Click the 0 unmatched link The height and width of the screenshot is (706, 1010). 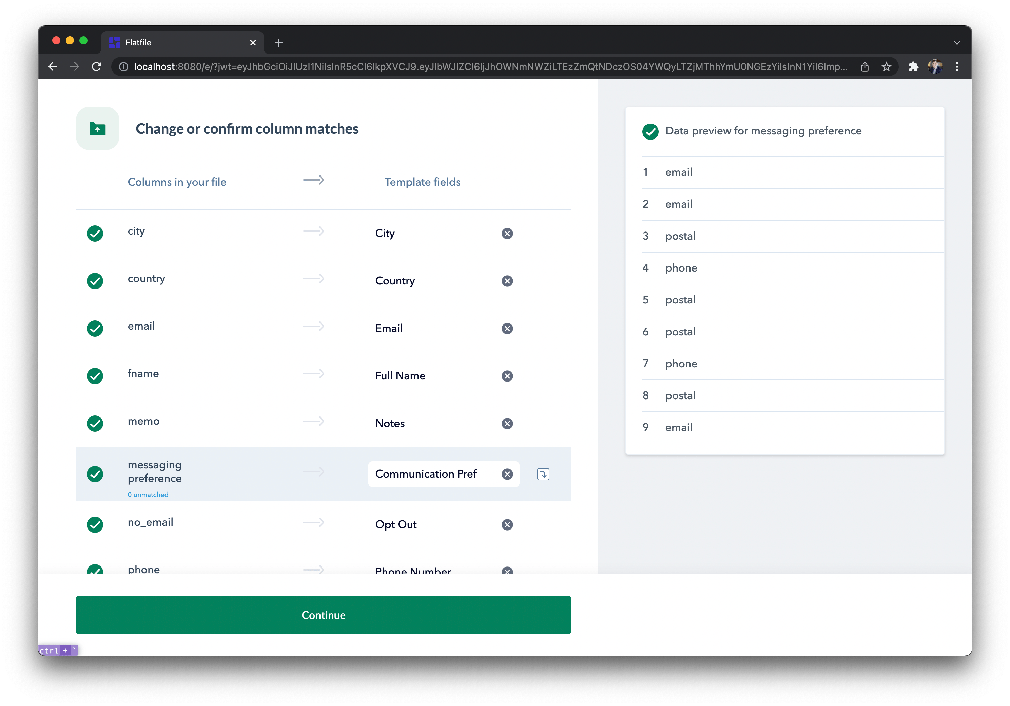pos(148,494)
